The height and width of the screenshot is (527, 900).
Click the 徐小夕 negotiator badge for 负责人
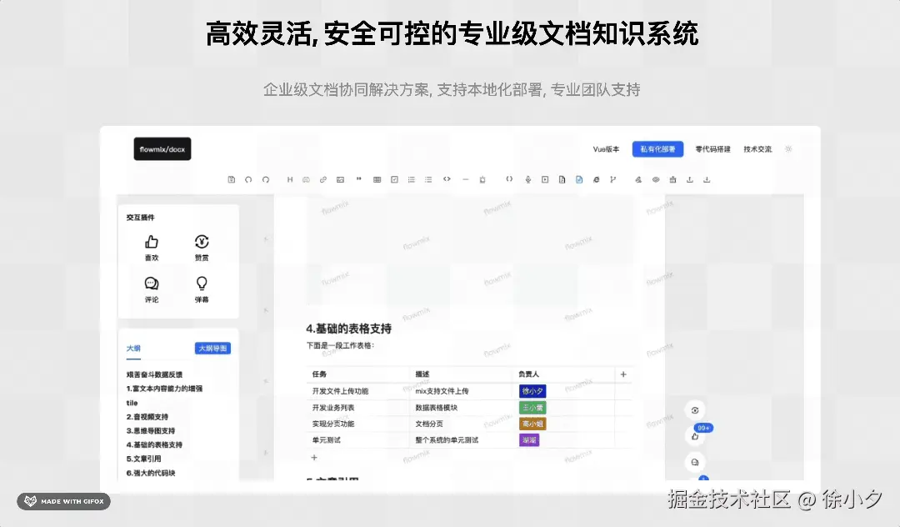532,390
